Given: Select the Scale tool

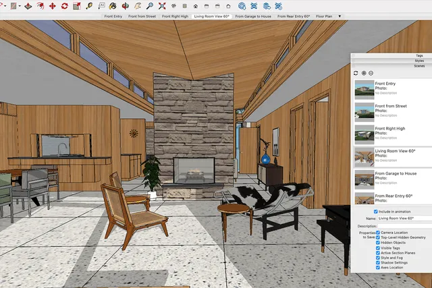Looking at the screenshot, I should (76, 6).
